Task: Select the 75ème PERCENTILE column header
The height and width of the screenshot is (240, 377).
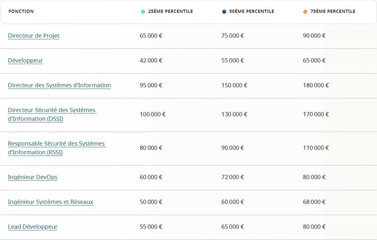Action: (x=333, y=11)
